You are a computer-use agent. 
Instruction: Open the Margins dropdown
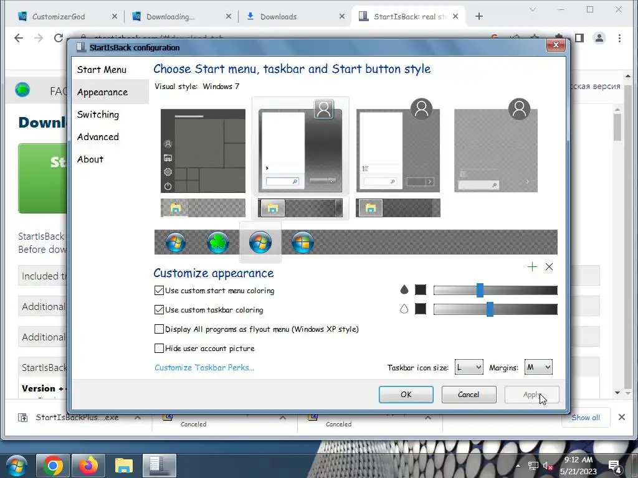[x=538, y=367]
